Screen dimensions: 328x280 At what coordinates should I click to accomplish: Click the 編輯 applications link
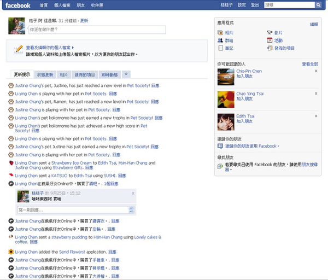(314, 24)
